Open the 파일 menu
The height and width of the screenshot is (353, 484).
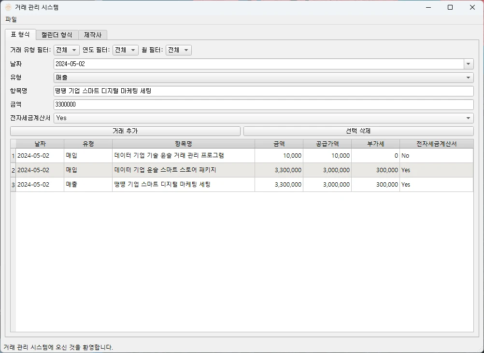[11, 19]
